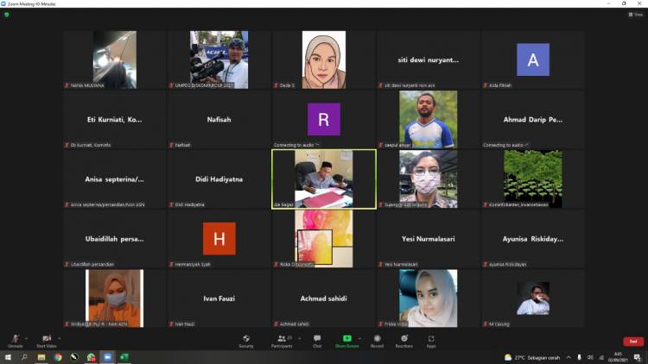Open the Reactions menu

click(x=403, y=340)
